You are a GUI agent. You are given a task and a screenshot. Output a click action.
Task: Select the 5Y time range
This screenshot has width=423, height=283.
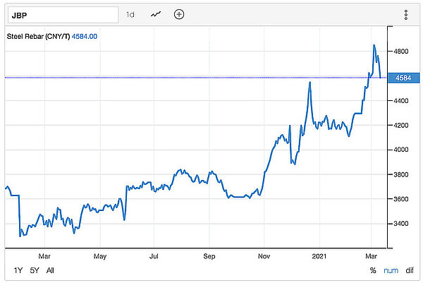point(34,270)
